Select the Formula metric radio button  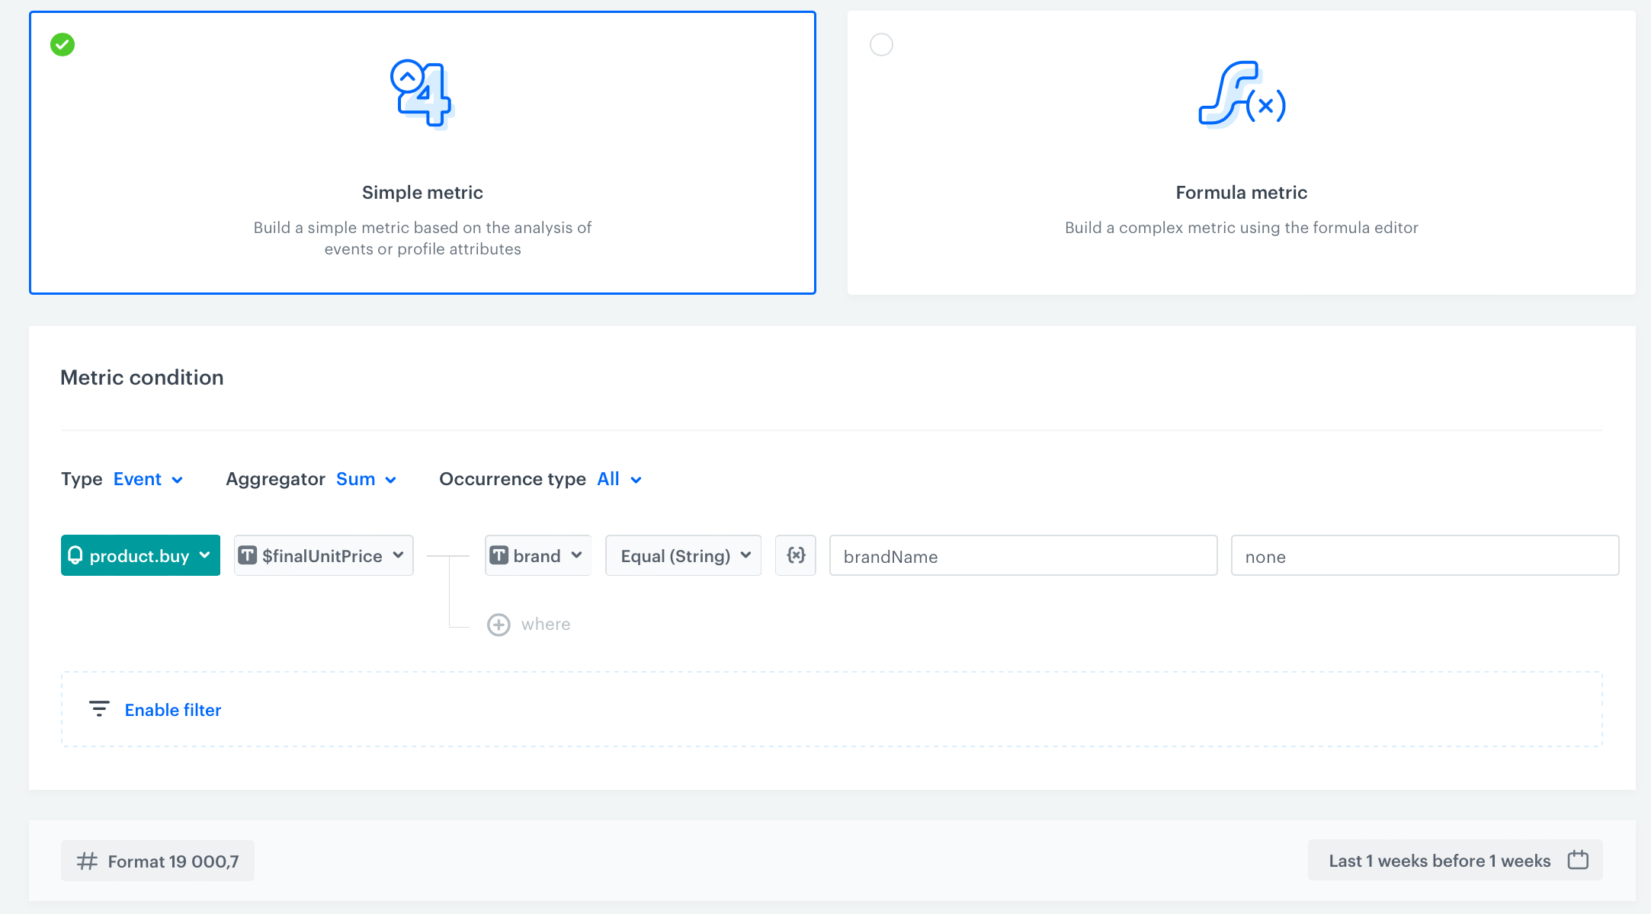click(881, 44)
